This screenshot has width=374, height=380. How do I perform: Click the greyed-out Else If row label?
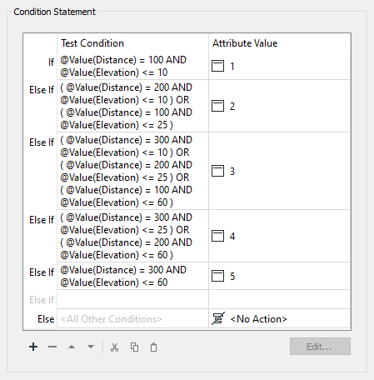click(42, 300)
